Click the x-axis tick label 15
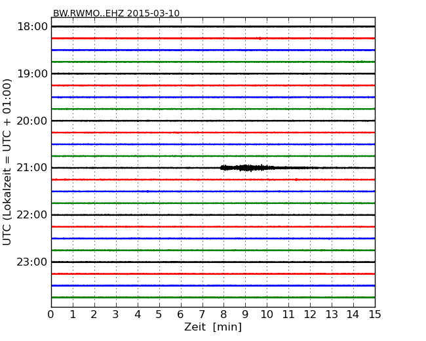Viewport: 426px width, 341px height. coord(375,315)
